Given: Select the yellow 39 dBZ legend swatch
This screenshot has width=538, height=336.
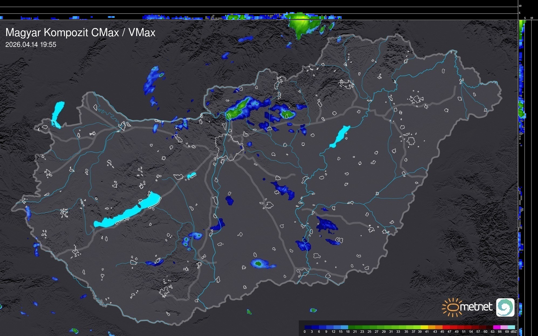Looking at the screenshot, I should [424, 327].
